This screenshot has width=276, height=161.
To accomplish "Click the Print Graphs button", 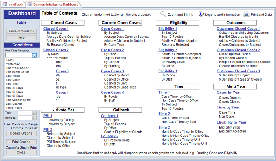I will 21,142.
